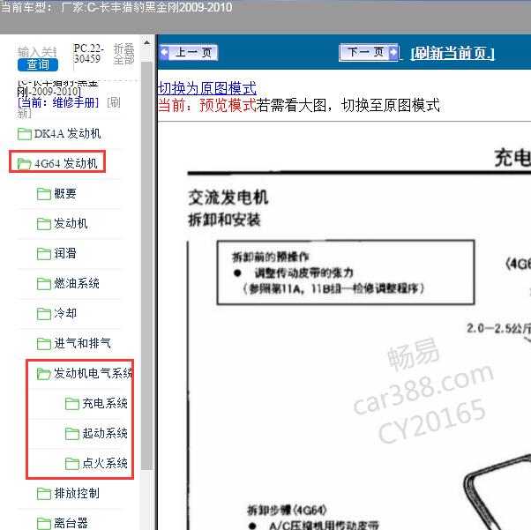Viewport: 531px width, 530px height.
Task: Click the 输入关键 keyword input field
Action: tap(37, 52)
